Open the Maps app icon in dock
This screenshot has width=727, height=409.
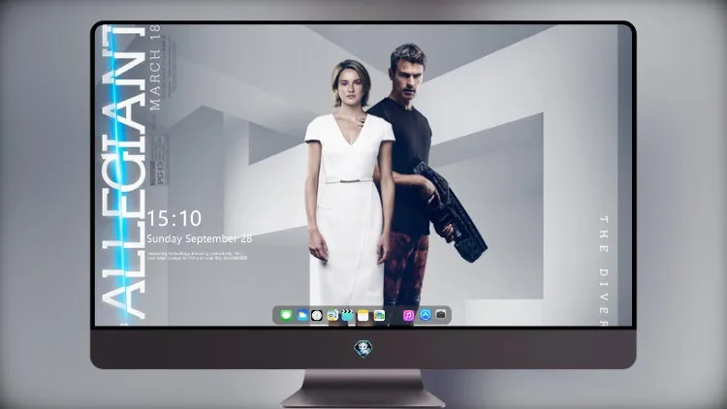pos(332,315)
